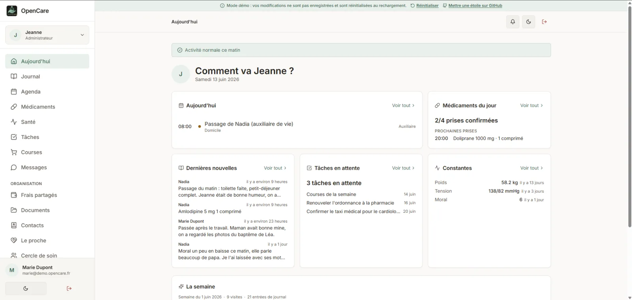The height and width of the screenshot is (300, 632).
Task: Click Marie Dupont's journal entry
Action: point(233,228)
